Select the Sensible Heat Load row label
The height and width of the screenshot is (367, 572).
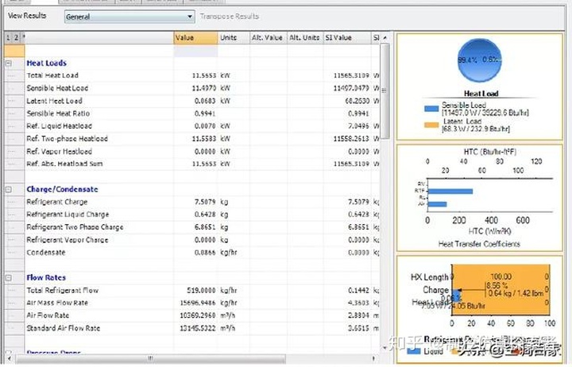coord(57,88)
